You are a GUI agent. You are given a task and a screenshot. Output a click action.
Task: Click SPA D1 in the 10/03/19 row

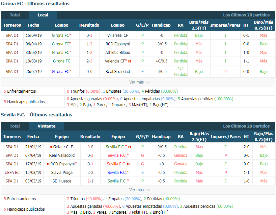(12, 61)
